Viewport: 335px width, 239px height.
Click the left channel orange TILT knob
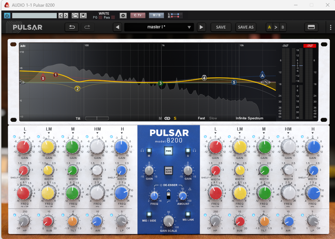pos(73,221)
